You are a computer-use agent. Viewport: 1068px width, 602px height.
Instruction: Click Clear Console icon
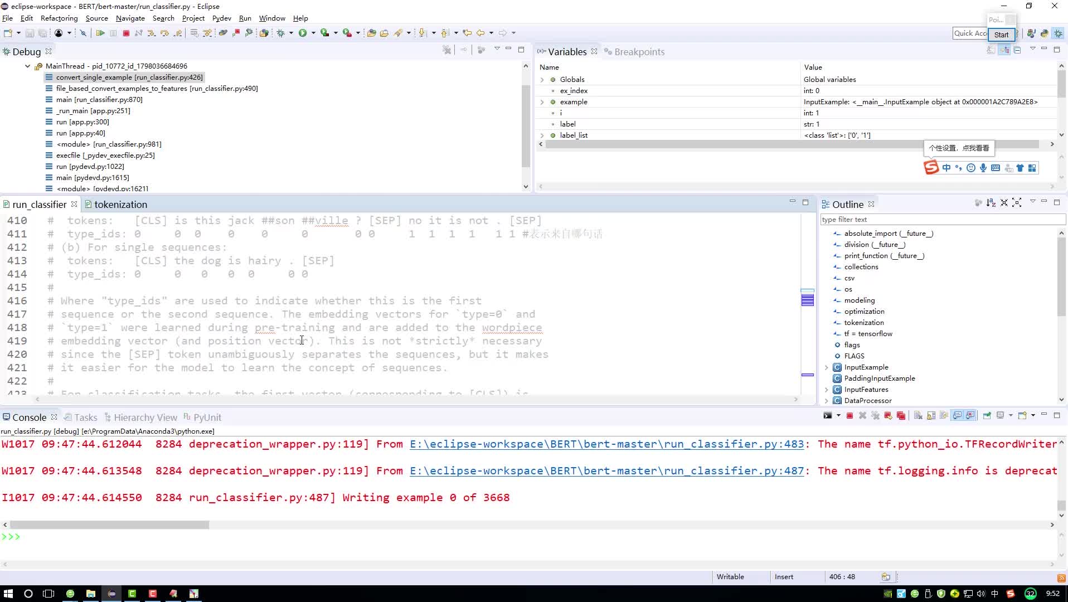[x=918, y=416]
